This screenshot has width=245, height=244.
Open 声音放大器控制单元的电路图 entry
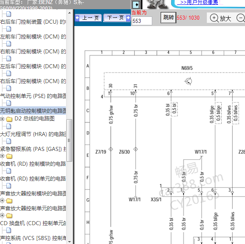[x=33, y=208]
